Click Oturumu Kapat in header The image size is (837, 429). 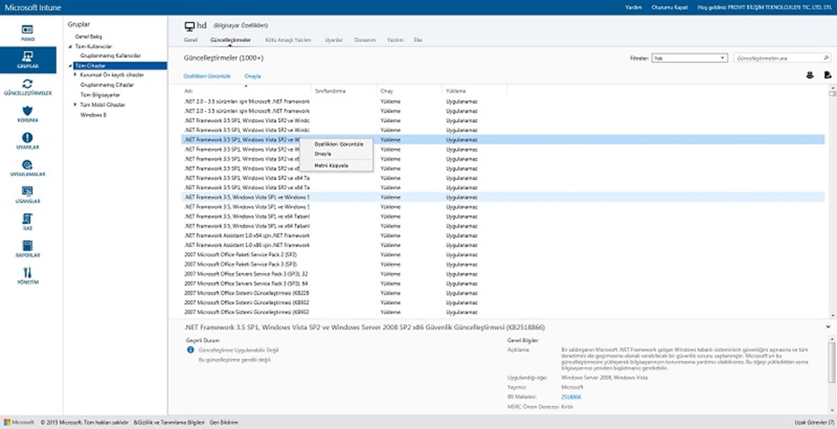click(669, 8)
